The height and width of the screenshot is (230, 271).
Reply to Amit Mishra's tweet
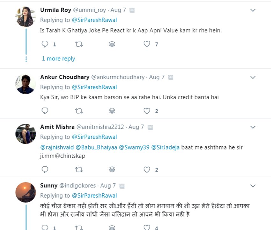point(45,170)
